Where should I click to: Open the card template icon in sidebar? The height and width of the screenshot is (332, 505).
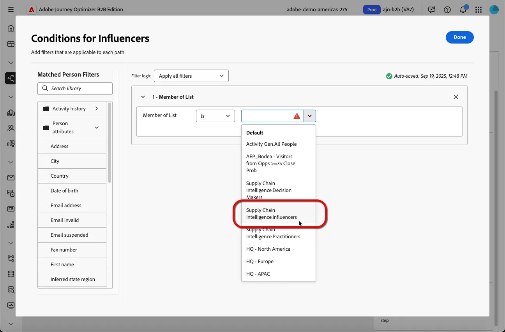[x=11, y=209]
